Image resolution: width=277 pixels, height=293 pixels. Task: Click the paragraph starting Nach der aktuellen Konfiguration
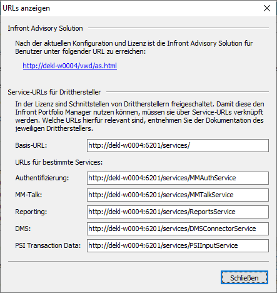point(134,48)
